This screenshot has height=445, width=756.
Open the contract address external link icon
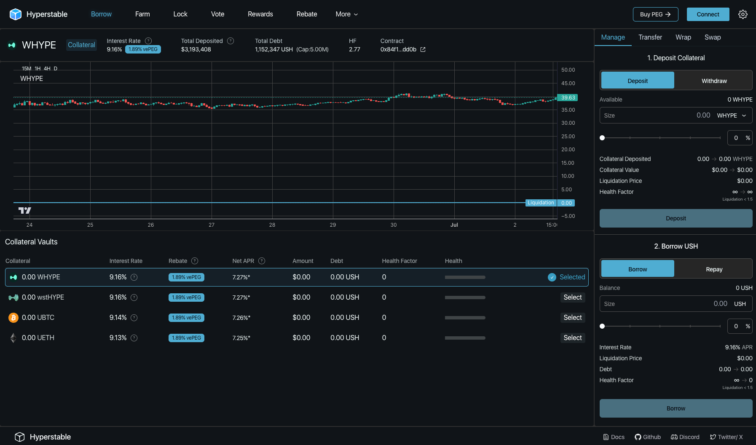(x=423, y=49)
